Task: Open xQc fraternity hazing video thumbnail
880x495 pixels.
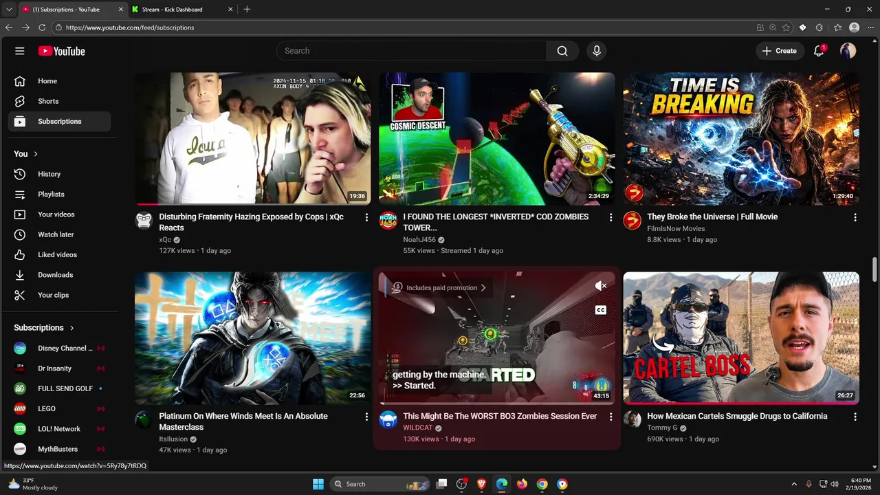Action: pyautogui.click(x=253, y=139)
